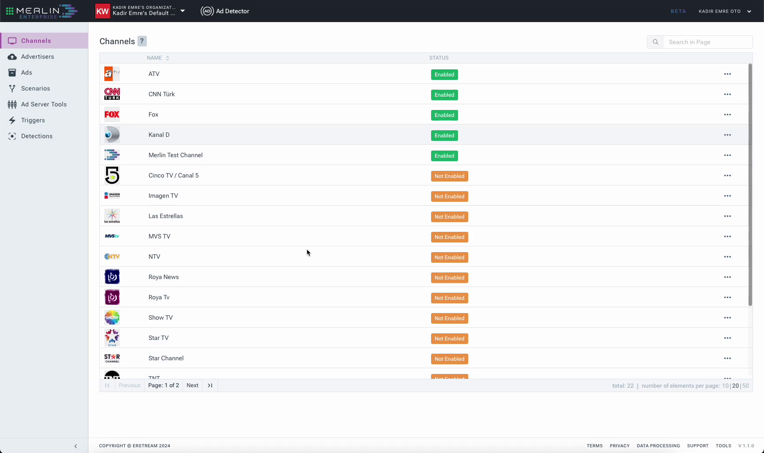764x453 pixels.
Task: Open the Kadir Emre Oto user menu
Action: (x=725, y=11)
